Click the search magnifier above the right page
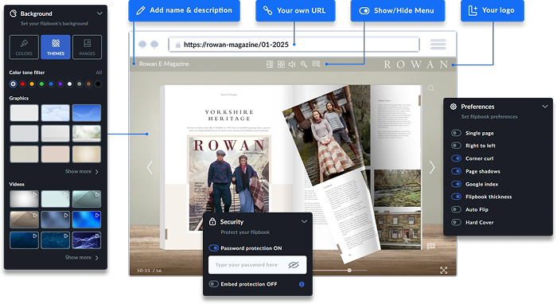 431,88
